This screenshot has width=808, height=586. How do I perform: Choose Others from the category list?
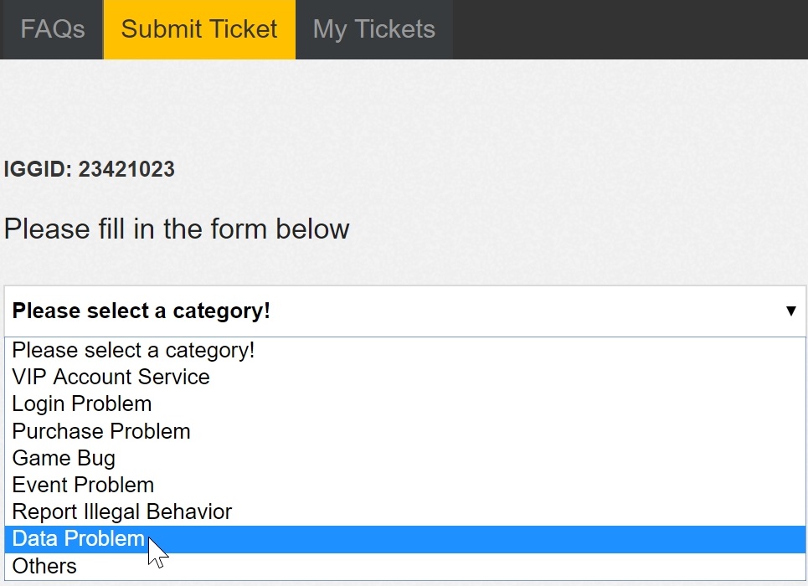pos(405,566)
